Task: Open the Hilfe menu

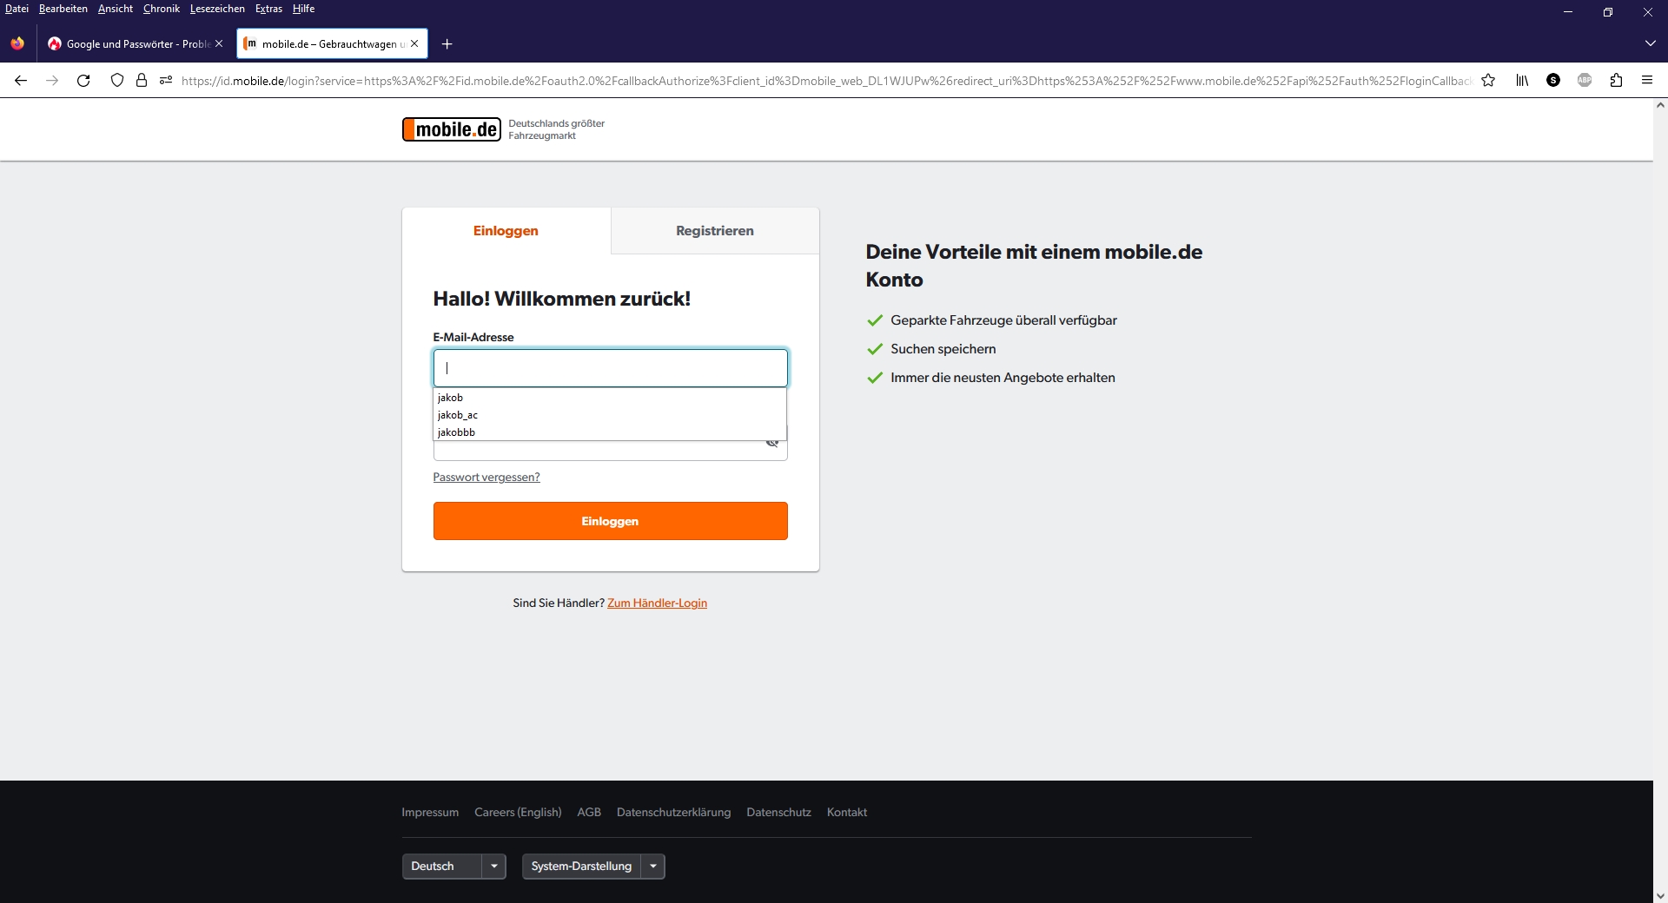Action: (x=303, y=9)
